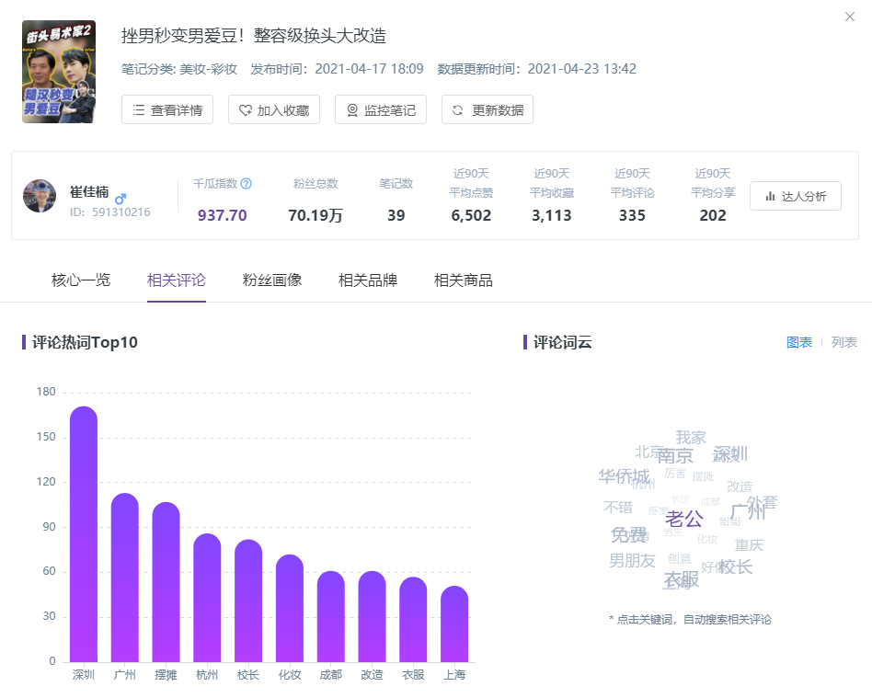The height and width of the screenshot is (698, 872).
Task: Close the note detail panel
Action: click(850, 17)
